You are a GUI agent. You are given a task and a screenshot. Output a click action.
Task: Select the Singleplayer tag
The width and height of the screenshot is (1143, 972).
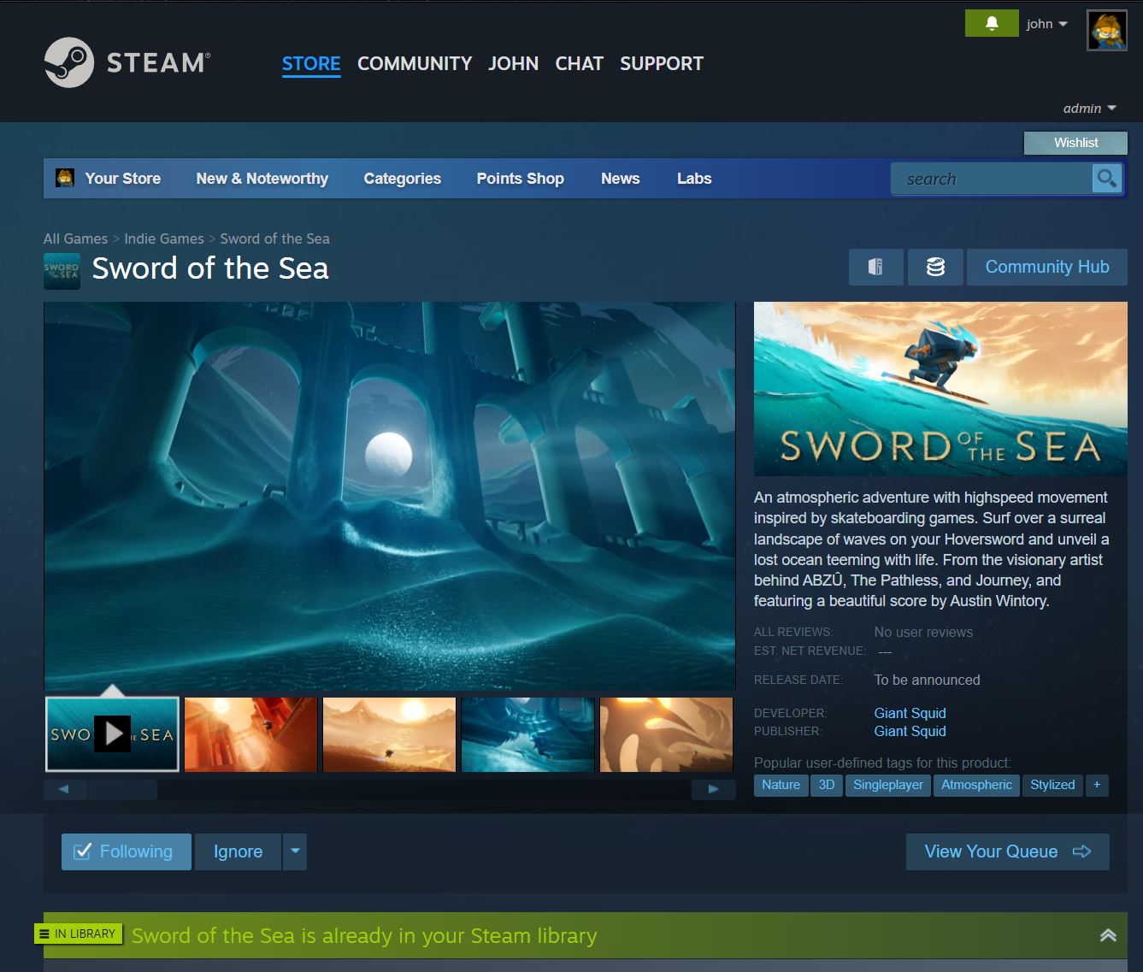point(888,785)
